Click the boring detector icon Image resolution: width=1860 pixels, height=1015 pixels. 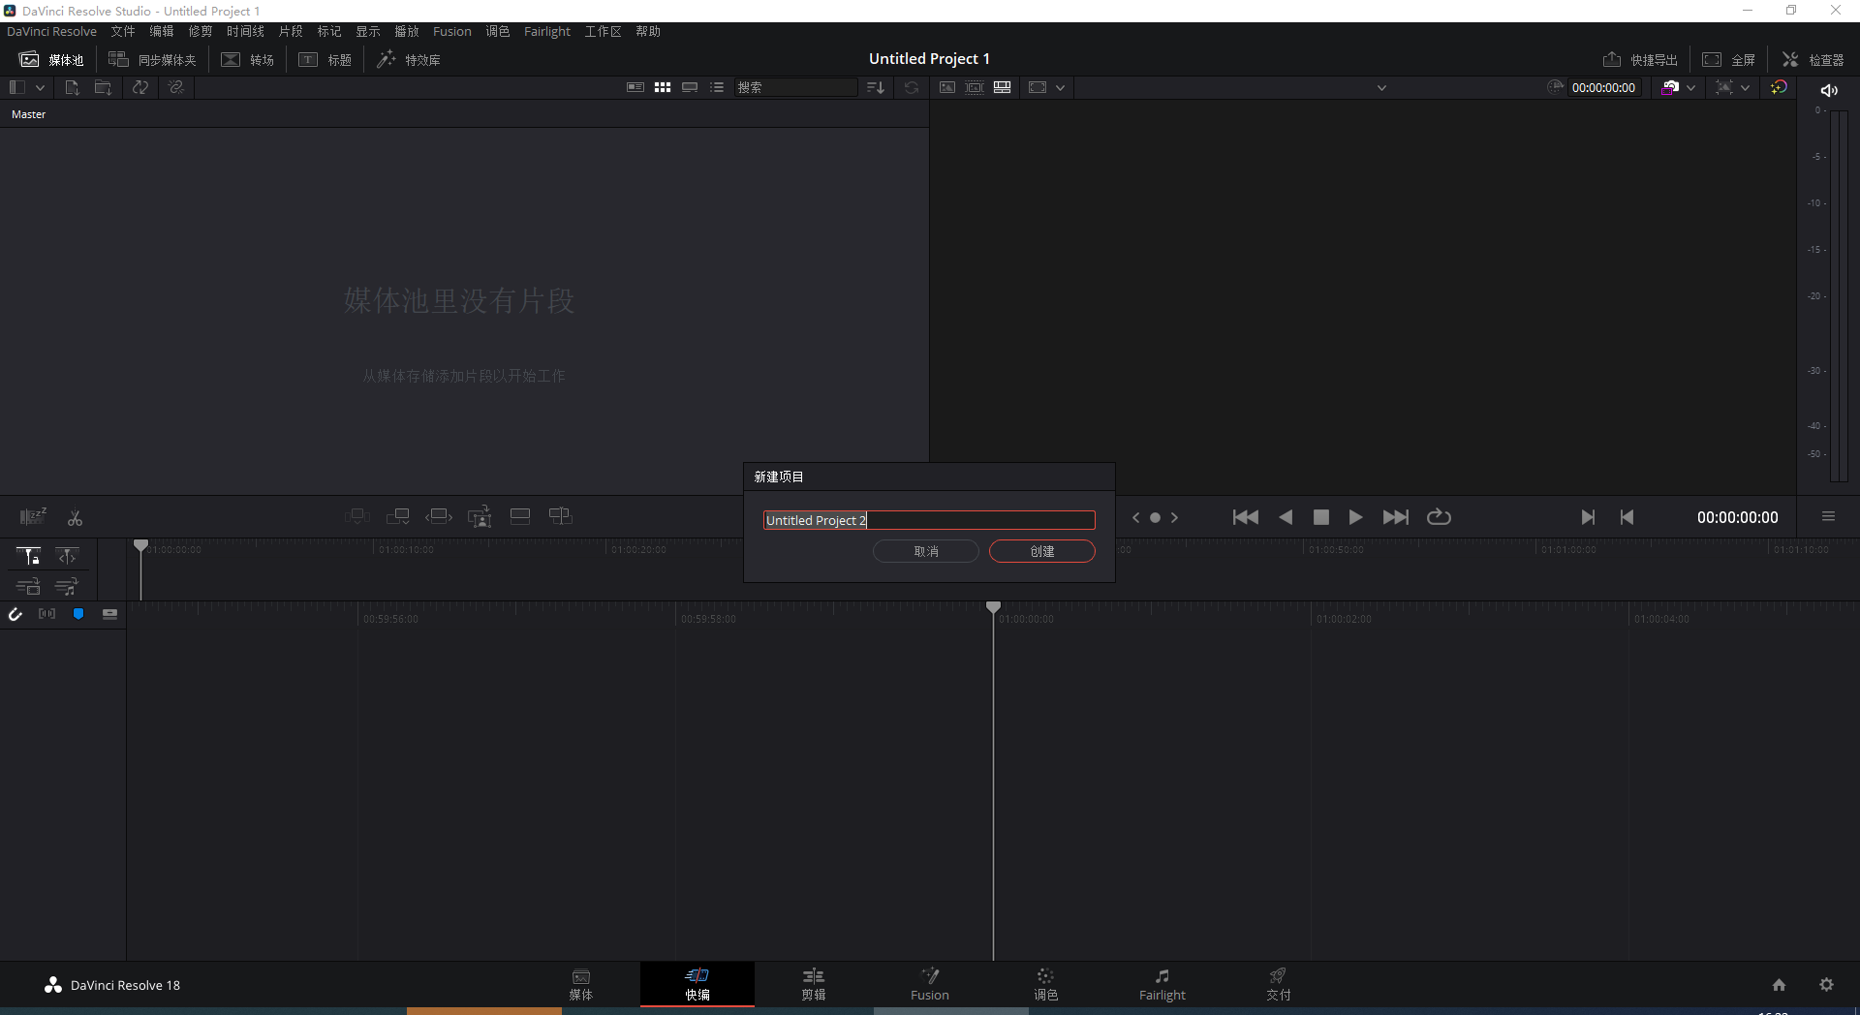(x=33, y=517)
